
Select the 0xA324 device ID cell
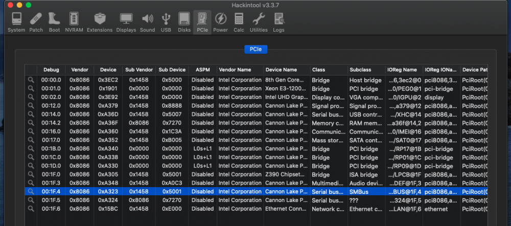(108, 200)
